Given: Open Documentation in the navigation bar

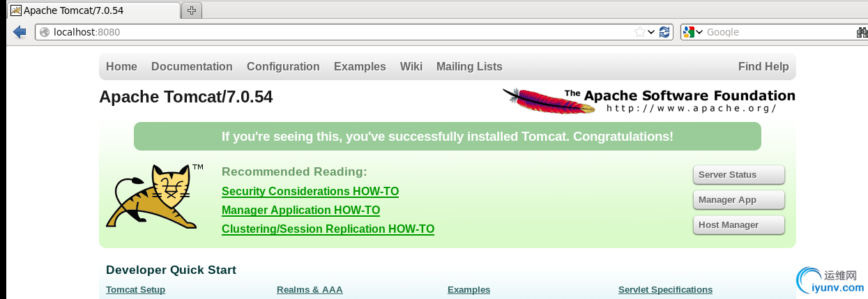Looking at the screenshot, I should point(192,67).
